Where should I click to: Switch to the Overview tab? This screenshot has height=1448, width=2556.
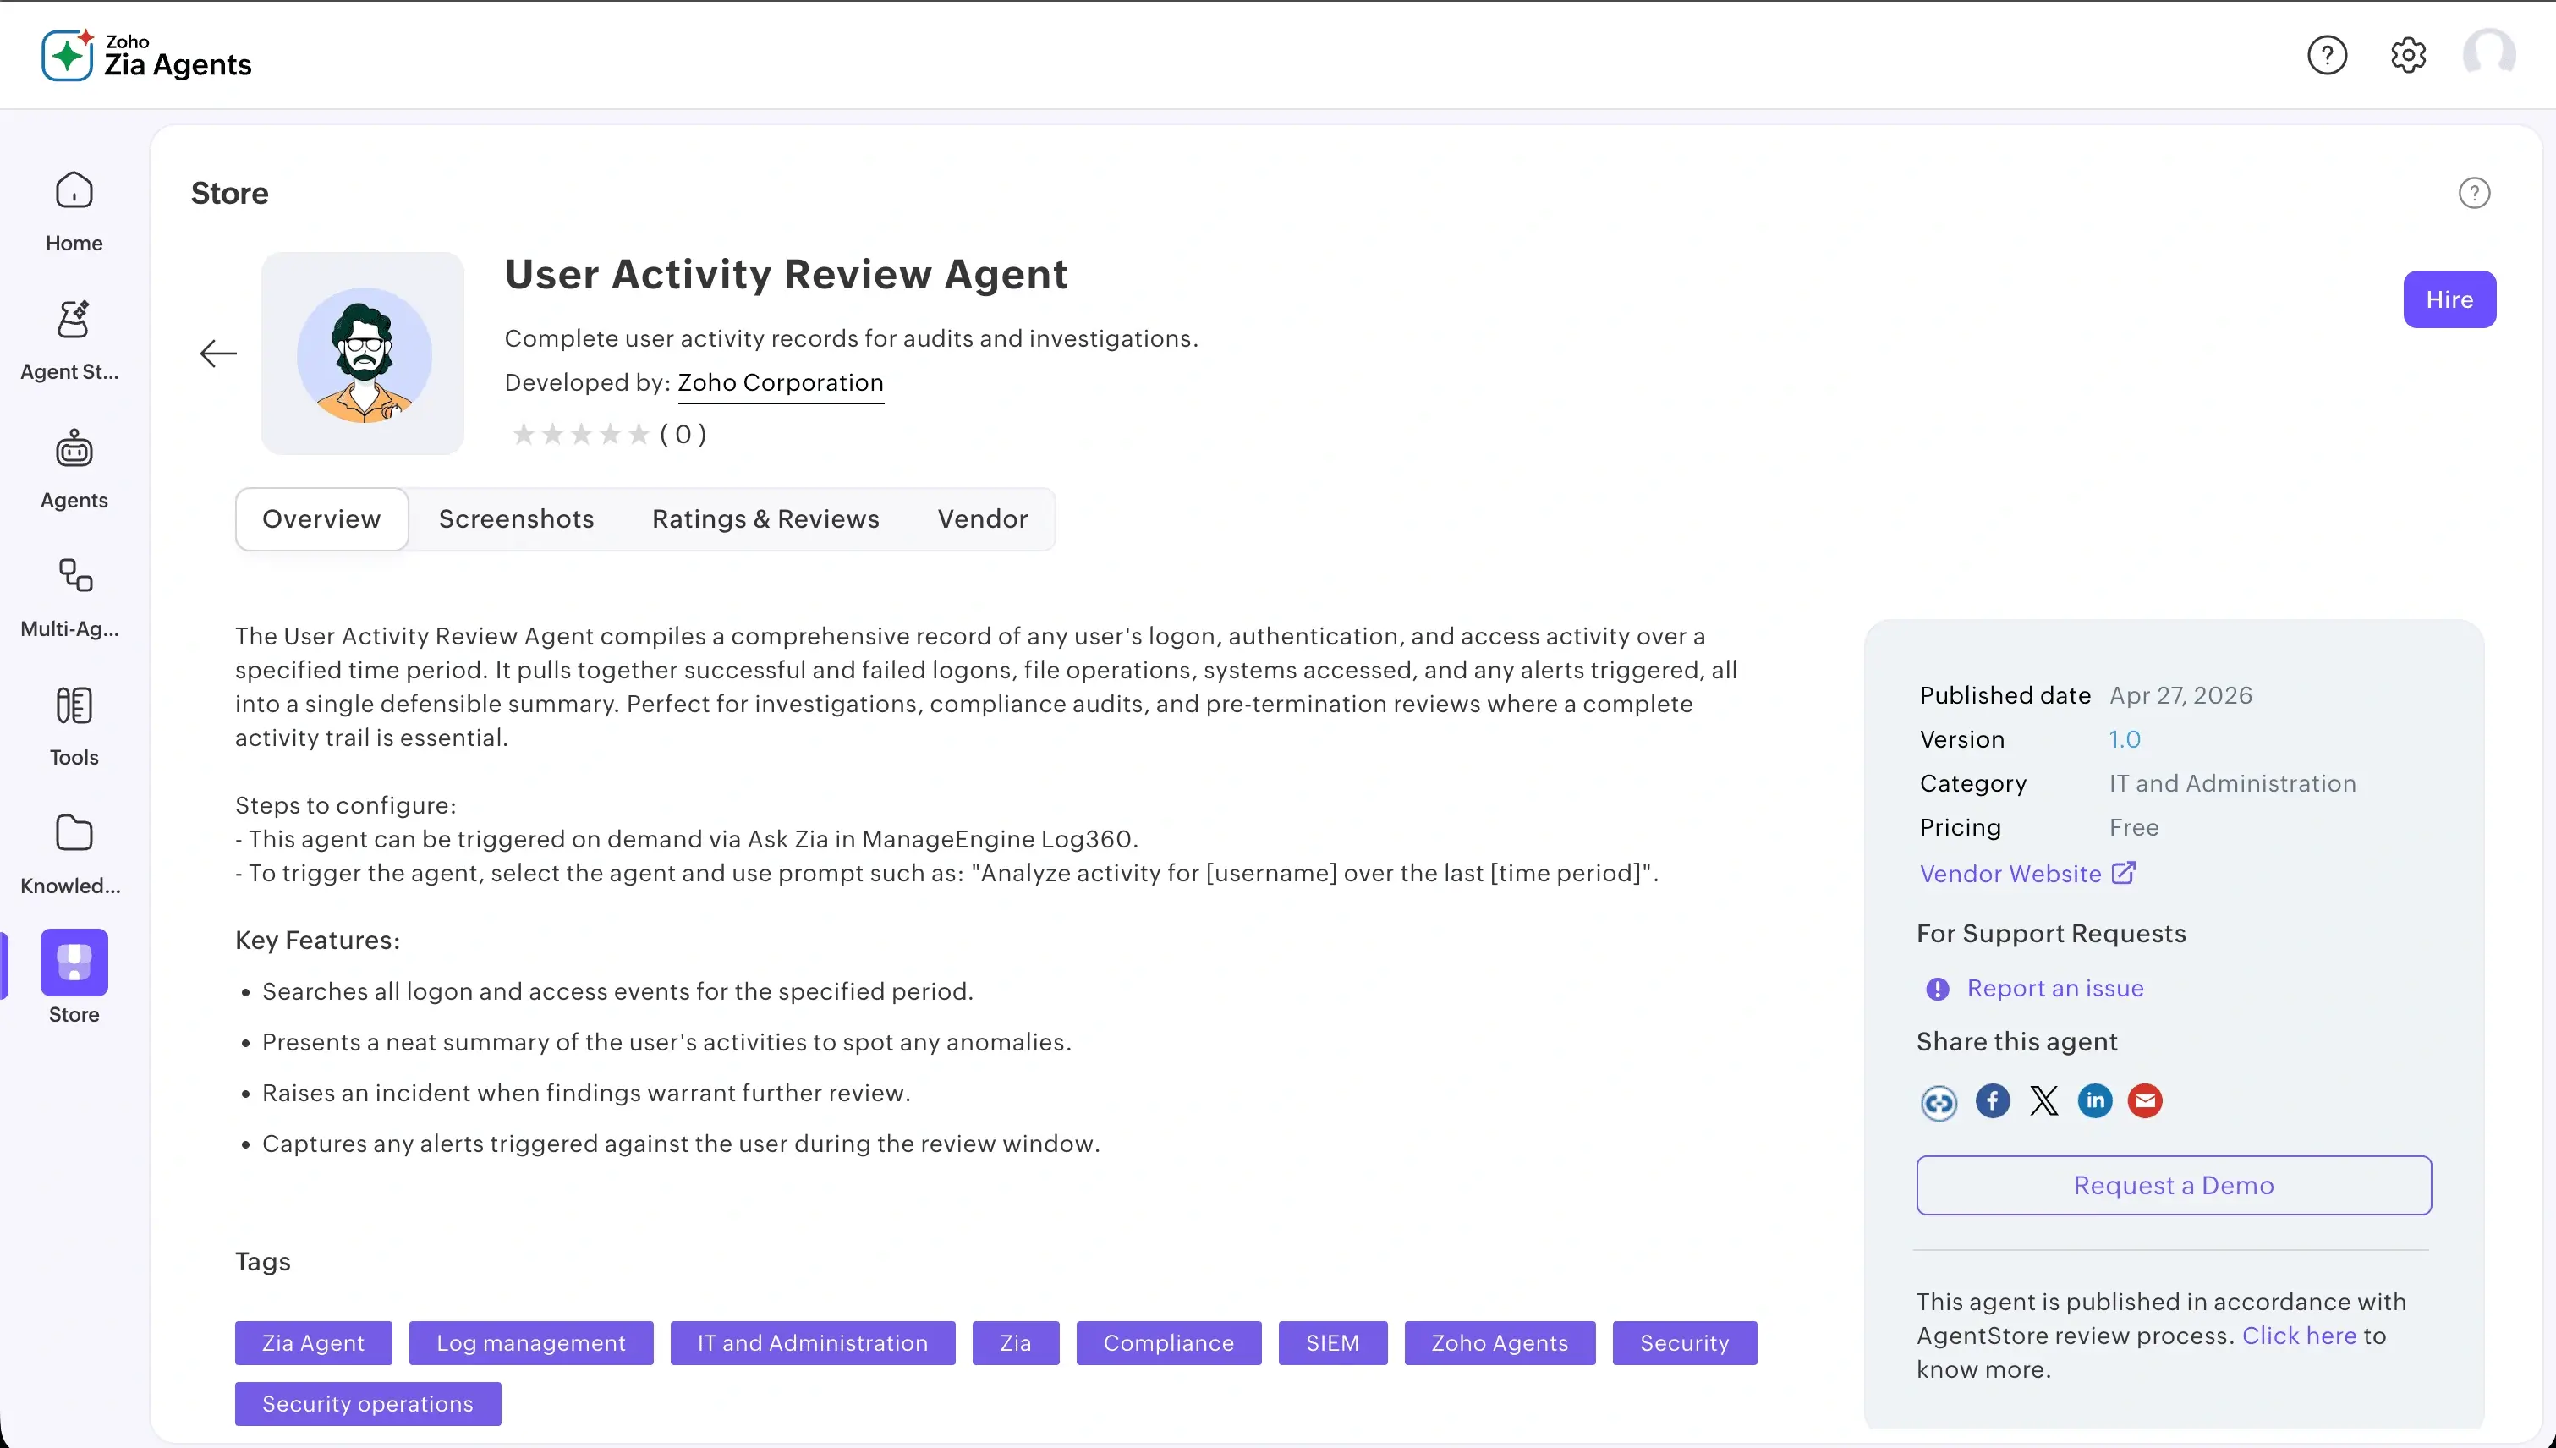pyautogui.click(x=321, y=518)
